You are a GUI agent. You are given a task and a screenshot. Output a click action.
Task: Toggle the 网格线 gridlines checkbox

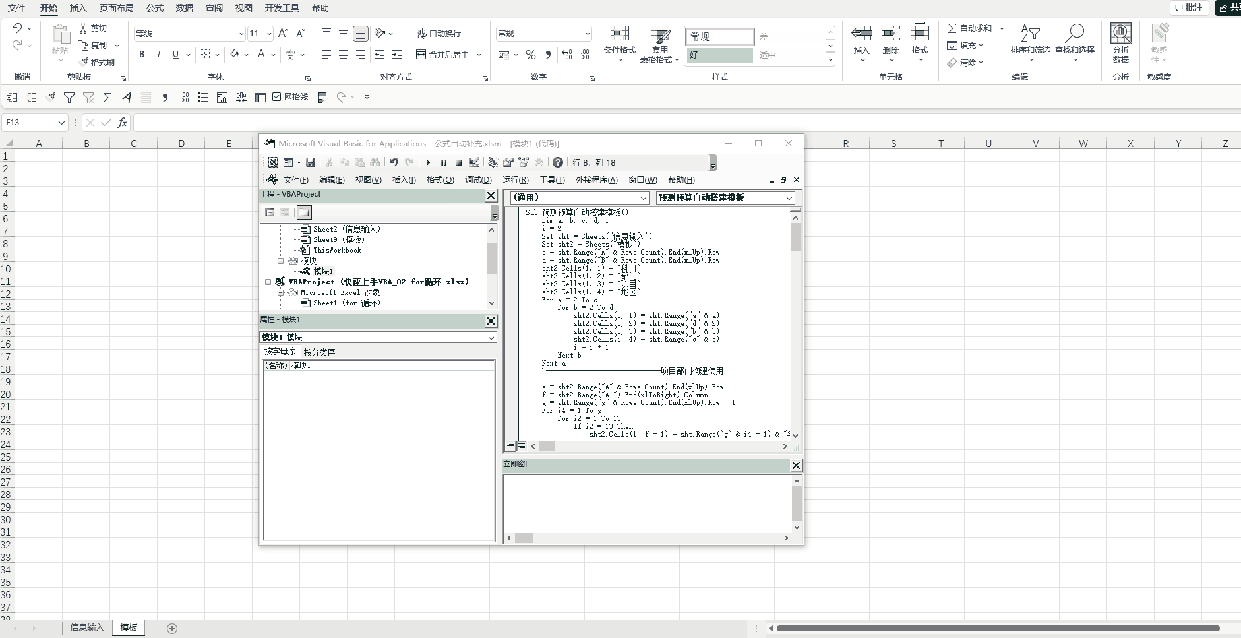click(277, 97)
